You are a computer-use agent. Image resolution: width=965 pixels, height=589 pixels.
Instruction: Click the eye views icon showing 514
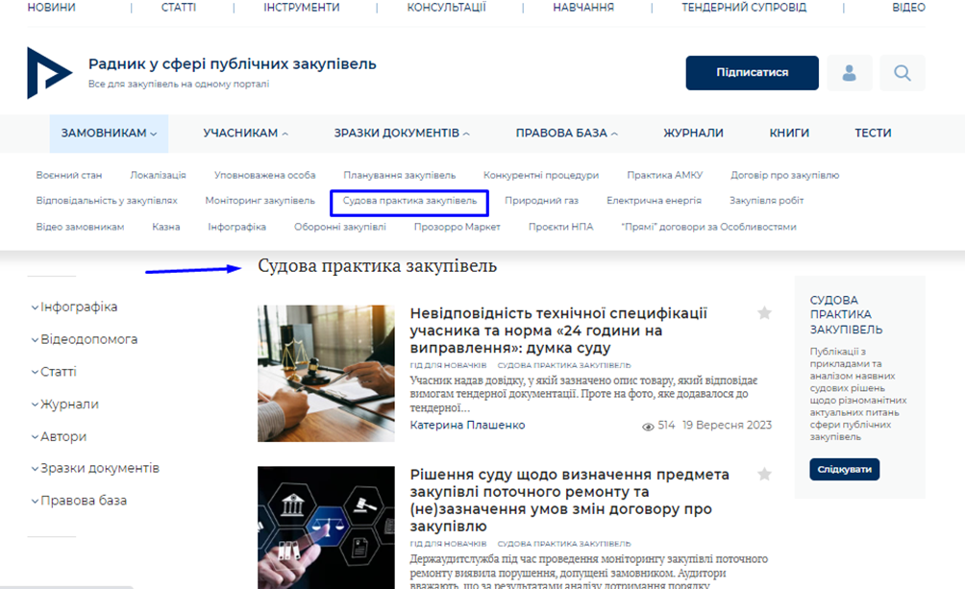coord(648,426)
